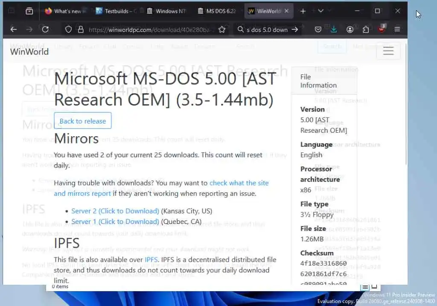Image resolution: width=437 pixels, height=306 pixels.
Task: Bookmark this page with the star
Action: click(222, 29)
